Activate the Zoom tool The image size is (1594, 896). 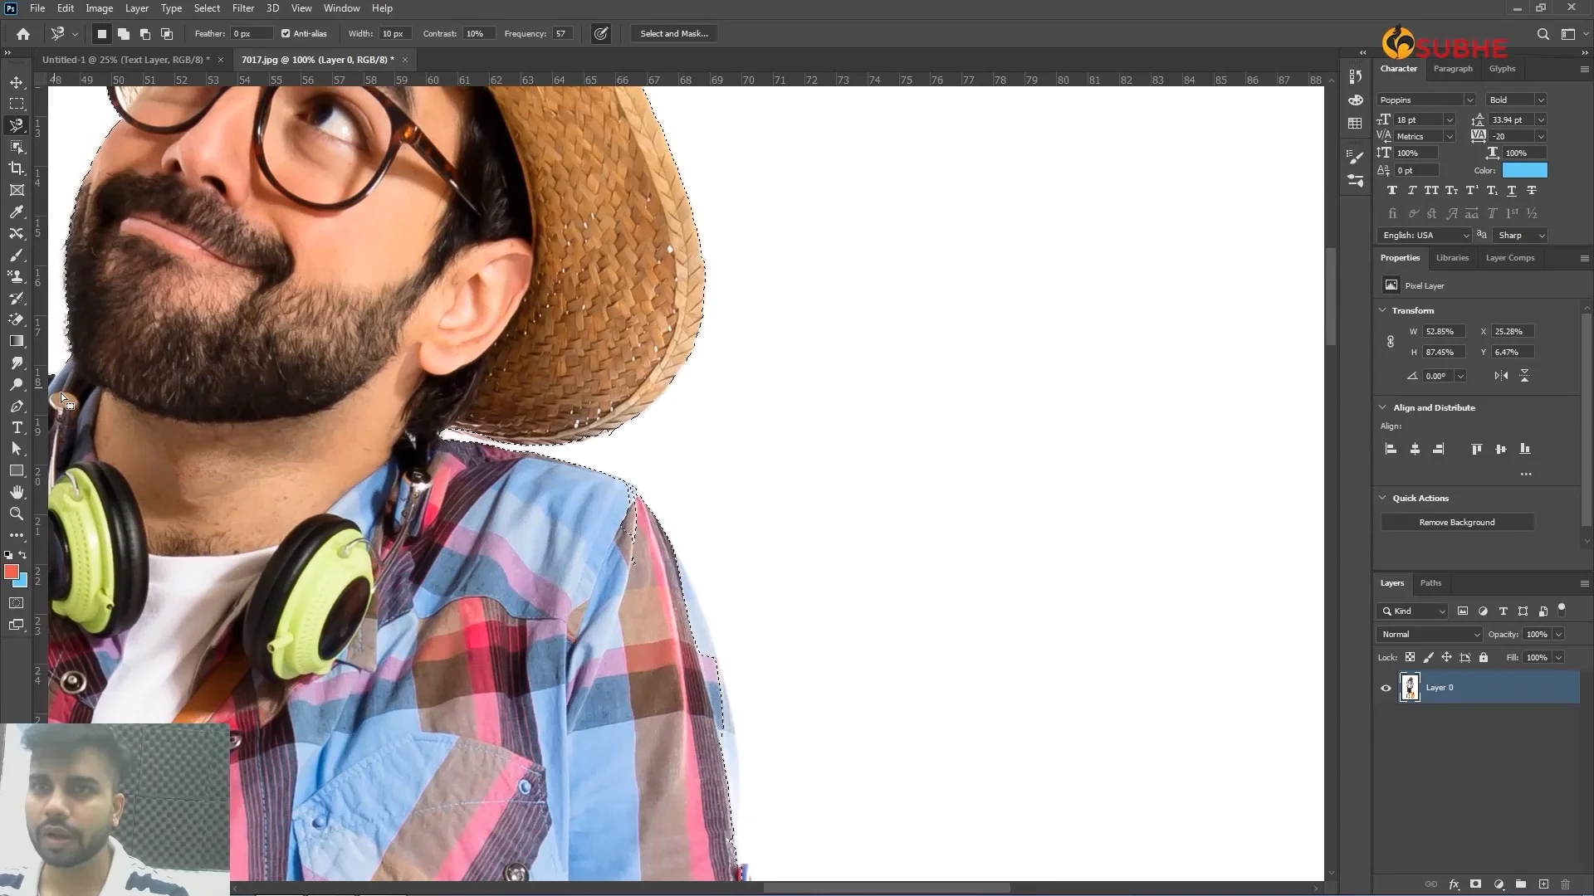pos(17,514)
